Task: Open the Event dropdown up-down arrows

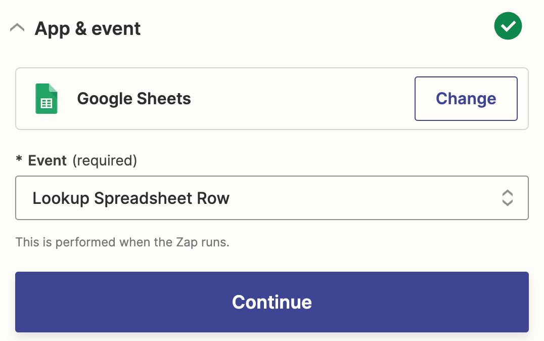Action: (507, 198)
